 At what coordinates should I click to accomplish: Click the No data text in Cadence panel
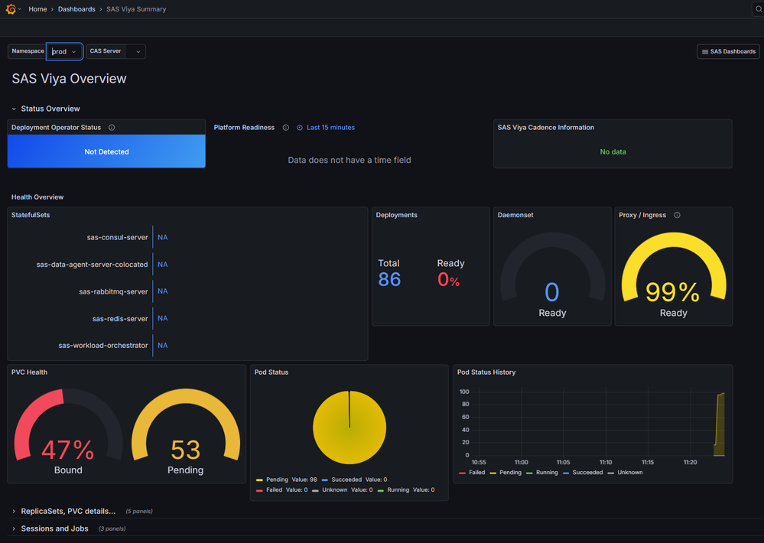click(613, 151)
